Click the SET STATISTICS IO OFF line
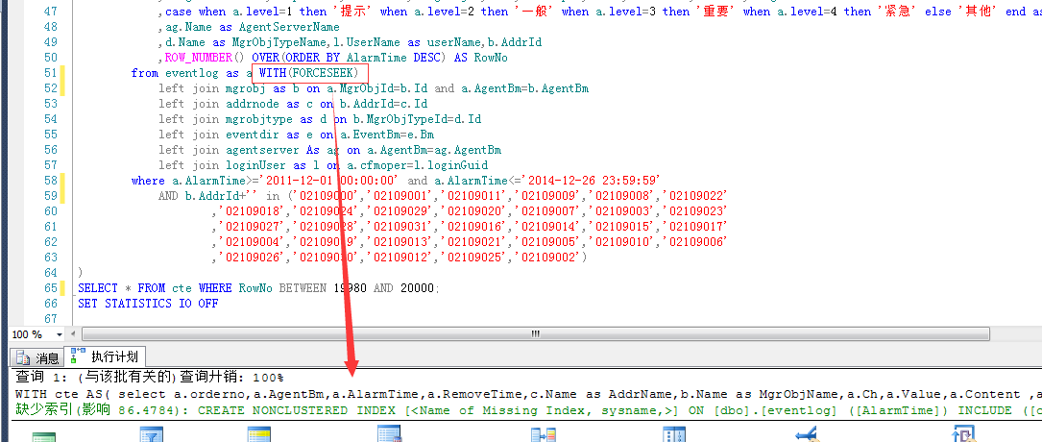The height and width of the screenshot is (442, 1042). pos(148,304)
